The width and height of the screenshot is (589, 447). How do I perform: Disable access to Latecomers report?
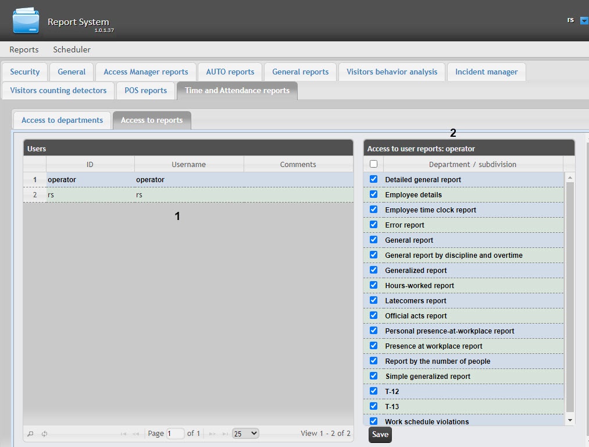click(373, 300)
